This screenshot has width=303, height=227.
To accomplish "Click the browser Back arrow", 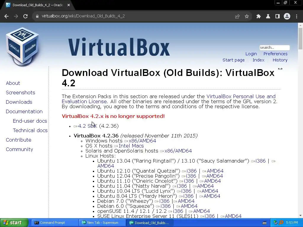I will (7, 16).
